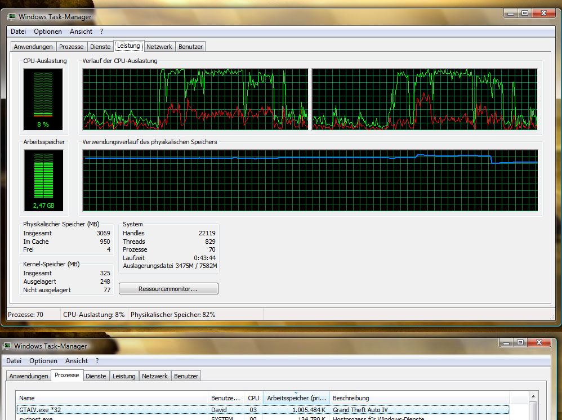Click the physical memory usage history graph

point(310,180)
